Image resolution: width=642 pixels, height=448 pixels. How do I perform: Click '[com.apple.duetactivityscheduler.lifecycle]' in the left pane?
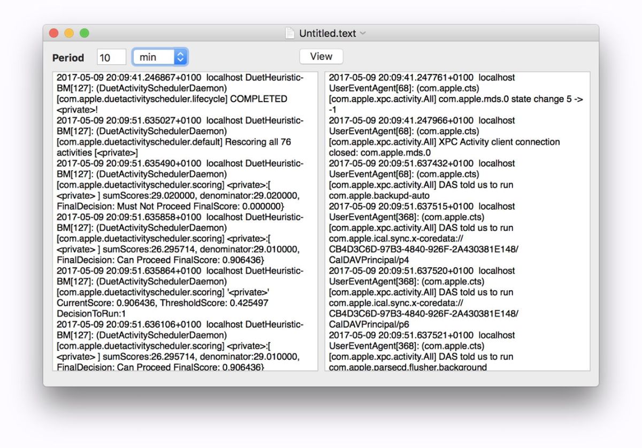(x=142, y=99)
